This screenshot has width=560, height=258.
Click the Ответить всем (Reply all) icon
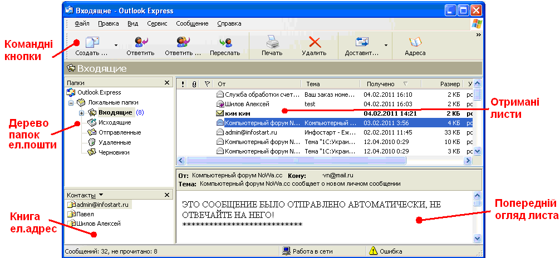(x=183, y=42)
